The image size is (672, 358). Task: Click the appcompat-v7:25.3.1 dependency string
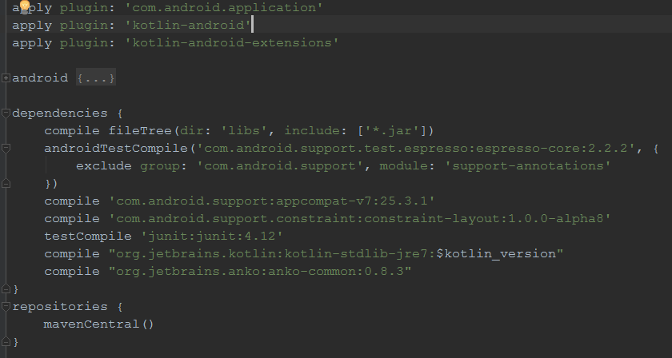[272, 201]
